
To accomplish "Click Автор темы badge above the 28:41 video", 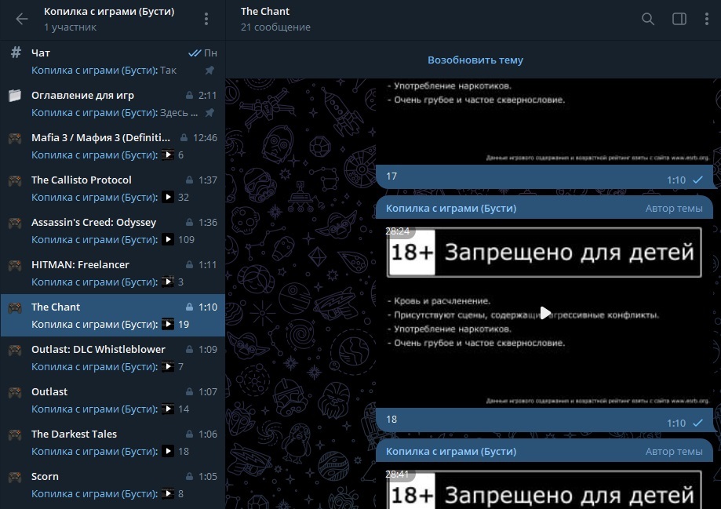I will pyautogui.click(x=674, y=452).
